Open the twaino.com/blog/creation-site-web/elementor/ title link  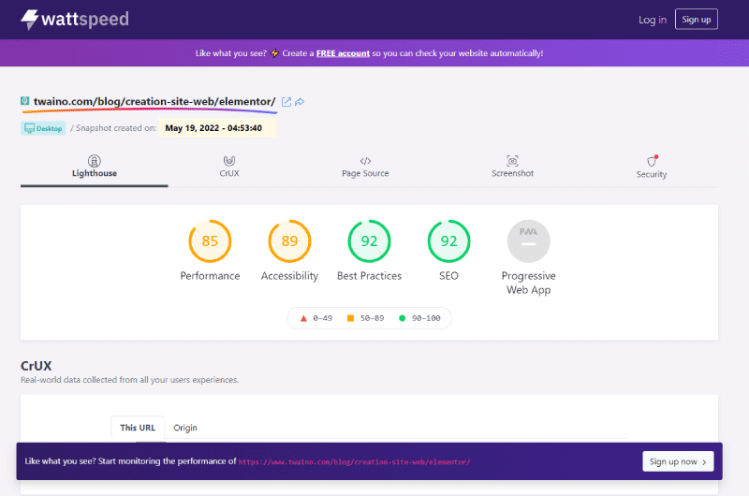click(x=154, y=101)
